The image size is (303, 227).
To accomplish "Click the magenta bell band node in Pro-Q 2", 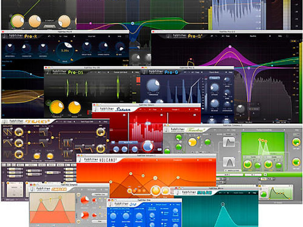I will [x=230, y=47].
